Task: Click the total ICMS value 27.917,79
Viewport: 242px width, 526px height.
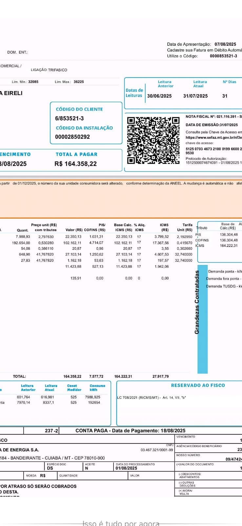Action: [x=161, y=376]
